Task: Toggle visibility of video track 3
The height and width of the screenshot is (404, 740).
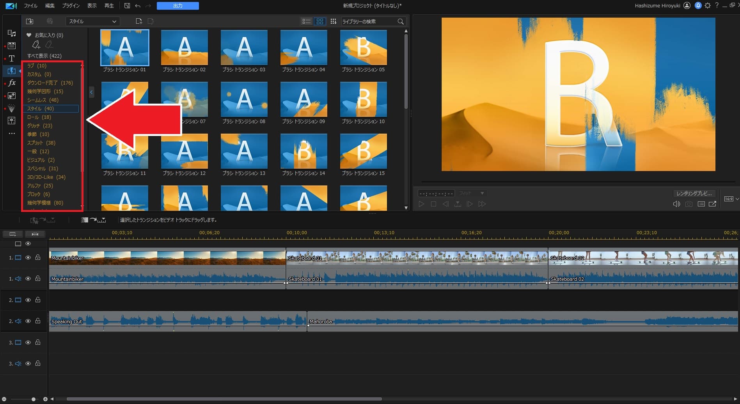Action: pos(28,342)
